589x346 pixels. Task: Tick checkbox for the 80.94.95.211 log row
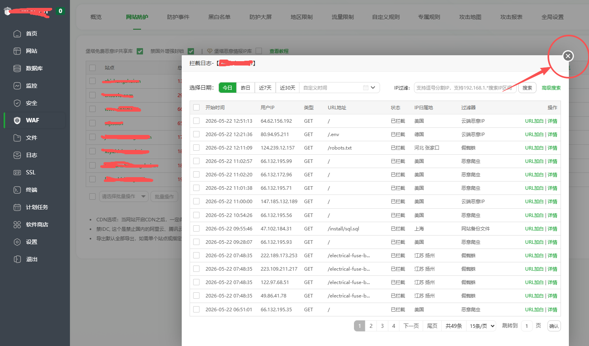[x=196, y=134]
